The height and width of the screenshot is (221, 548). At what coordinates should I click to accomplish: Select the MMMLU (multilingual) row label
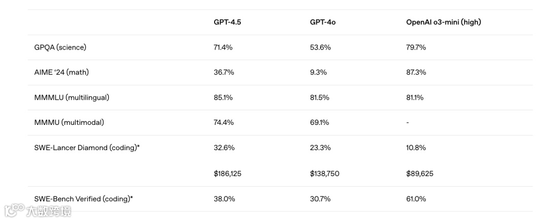[x=72, y=98]
